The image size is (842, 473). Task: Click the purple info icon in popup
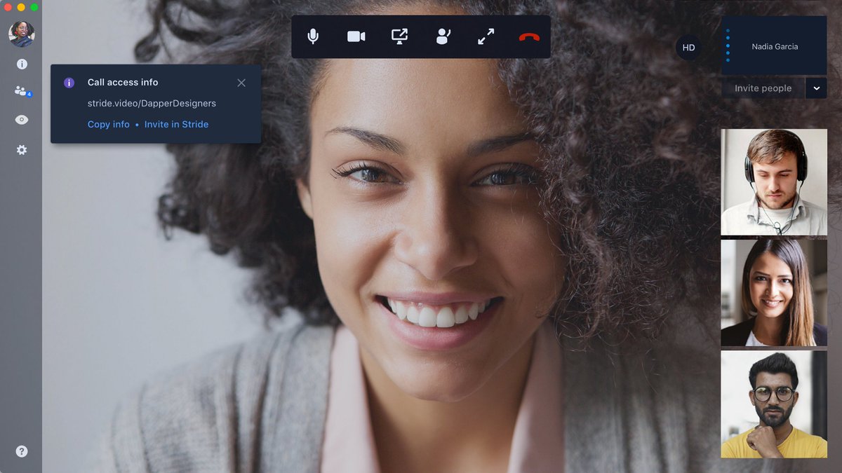[69, 83]
